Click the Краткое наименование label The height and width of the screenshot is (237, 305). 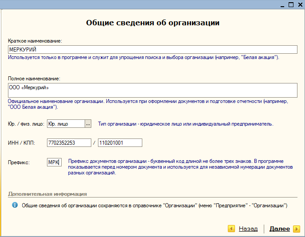pyautogui.click(x=35, y=41)
